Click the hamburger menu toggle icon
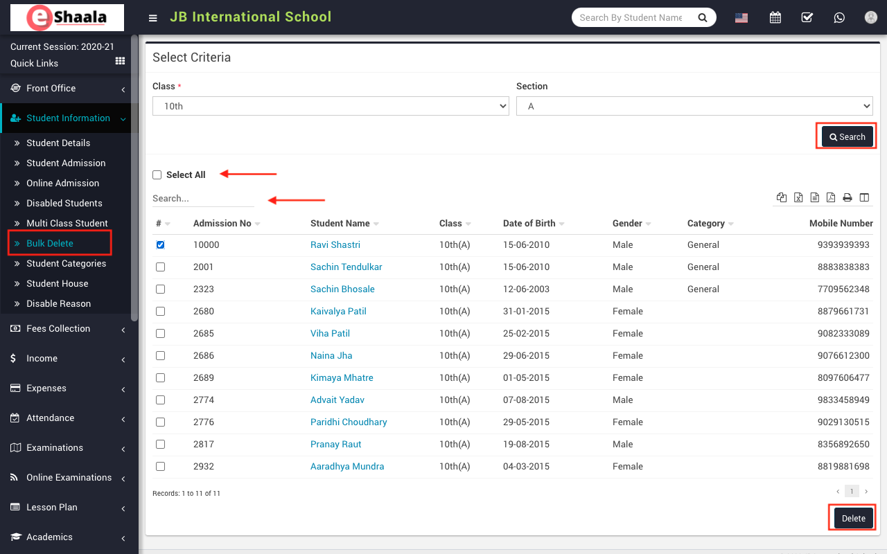This screenshot has width=887, height=554. pos(153,18)
